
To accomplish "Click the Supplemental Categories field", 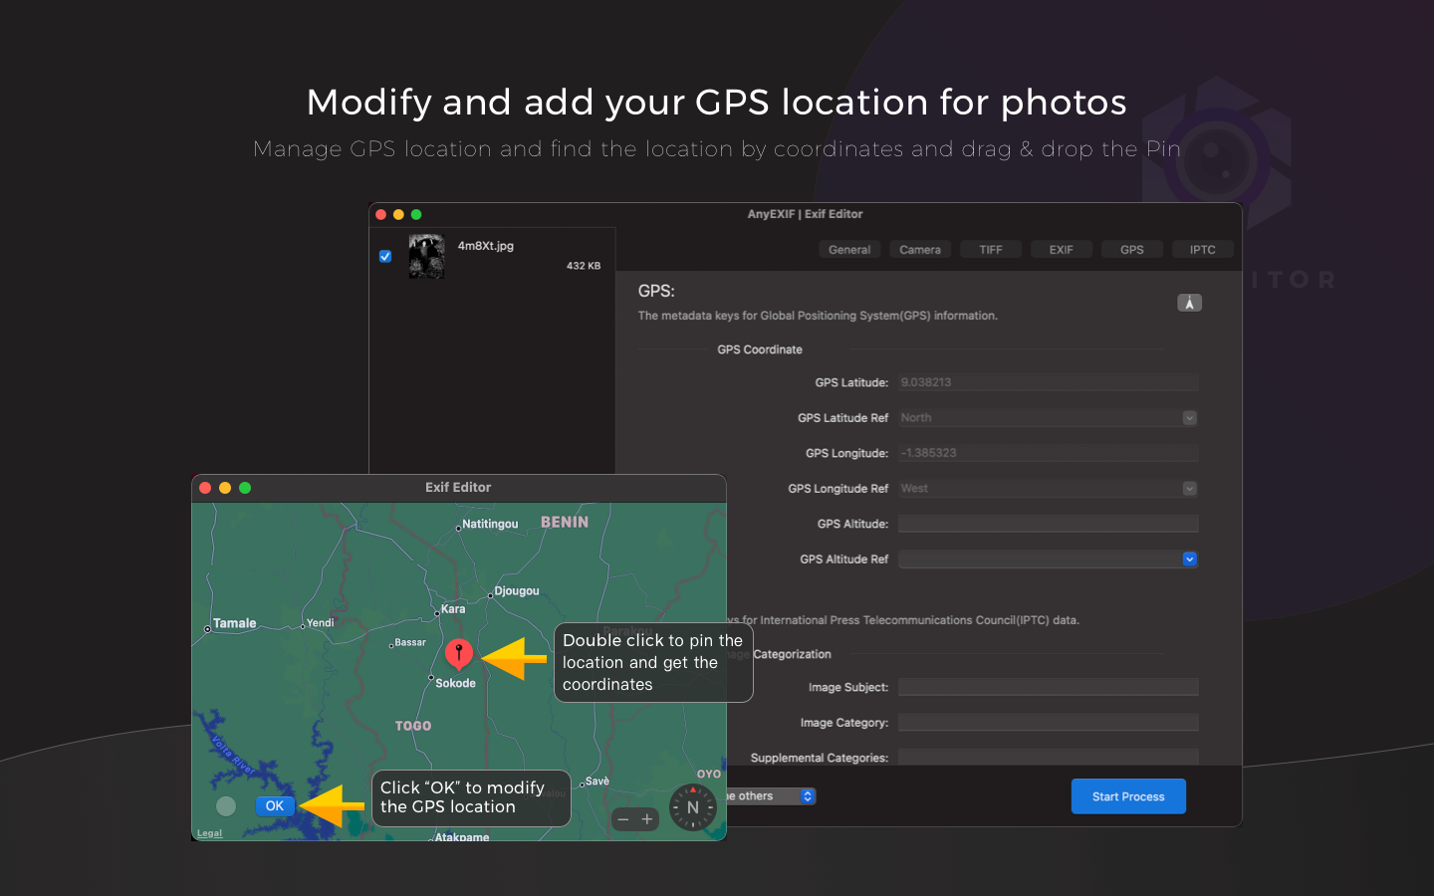I will point(1048,758).
